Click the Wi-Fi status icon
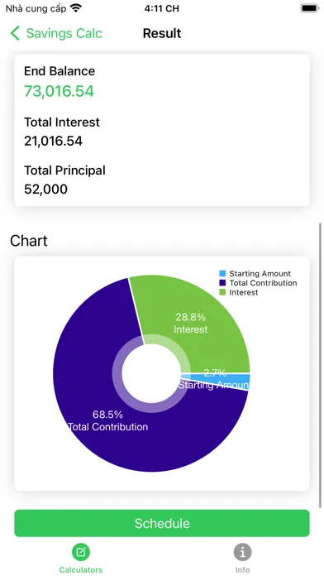The height and width of the screenshot is (576, 324). pos(76,8)
